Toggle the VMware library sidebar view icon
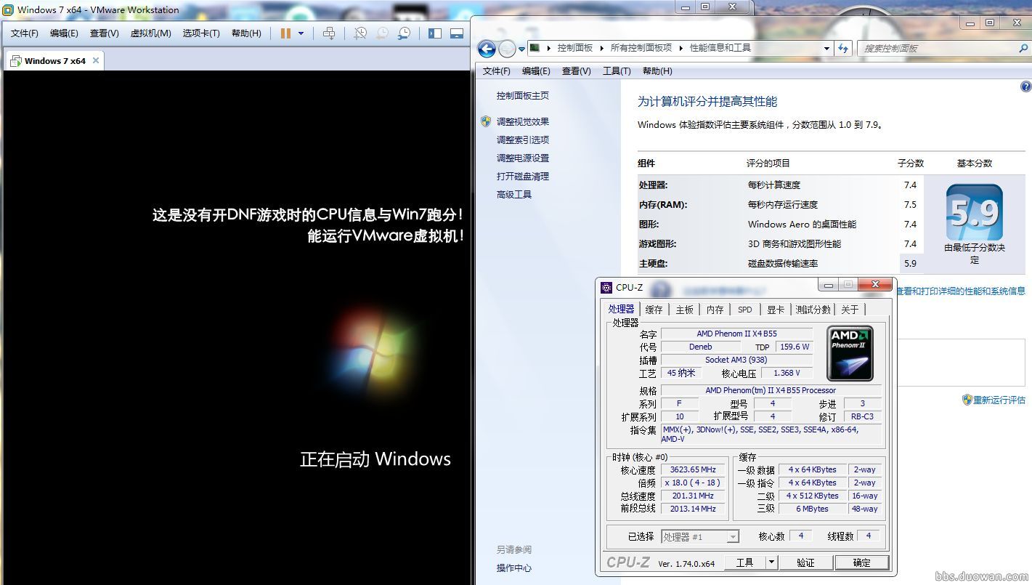The width and height of the screenshot is (1032, 585). 435,33
